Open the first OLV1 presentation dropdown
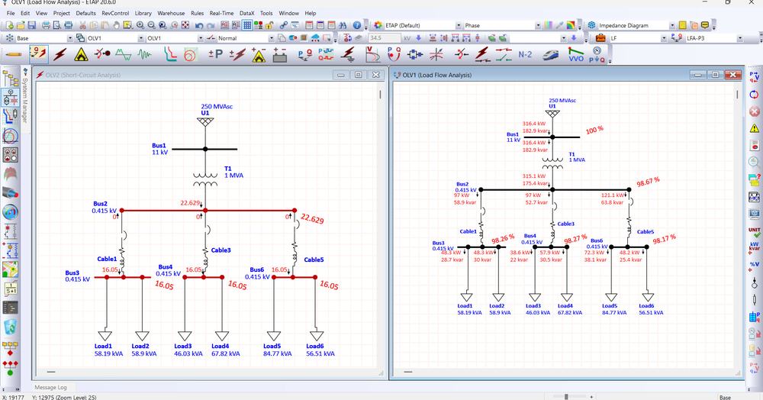Screen dimensions: 763x400 [141, 38]
